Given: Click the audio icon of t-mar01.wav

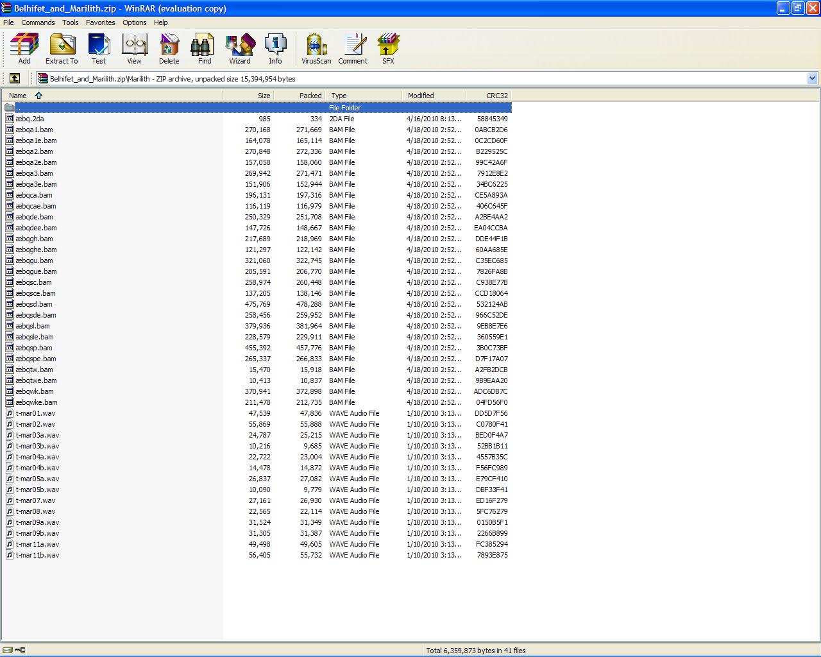Looking at the screenshot, I should tap(10, 413).
